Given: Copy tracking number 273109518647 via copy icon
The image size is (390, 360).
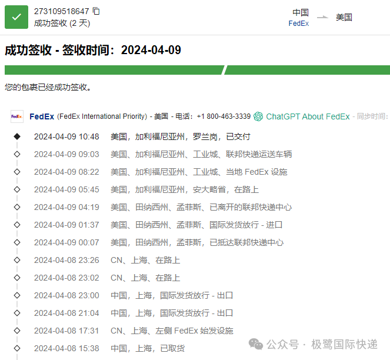Looking at the screenshot, I should pos(96,11).
